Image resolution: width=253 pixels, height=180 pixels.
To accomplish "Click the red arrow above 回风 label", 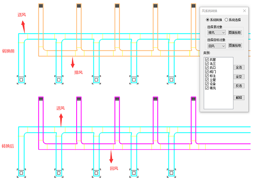I will click(x=112, y=156).
